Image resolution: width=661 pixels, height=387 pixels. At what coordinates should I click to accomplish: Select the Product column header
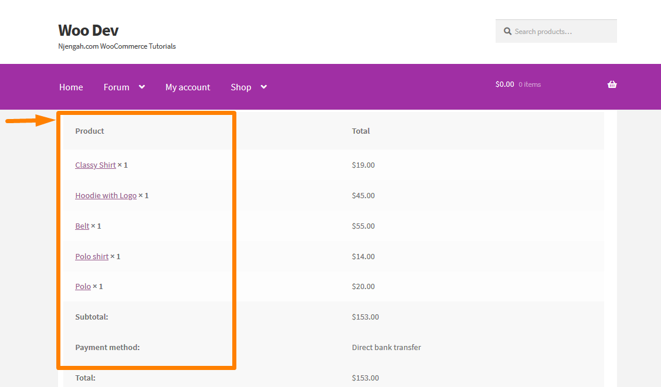[x=89, y=131]
